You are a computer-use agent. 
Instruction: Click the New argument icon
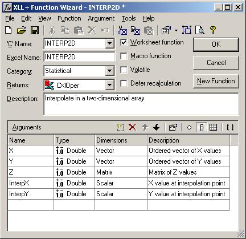[x=120, y=127]
